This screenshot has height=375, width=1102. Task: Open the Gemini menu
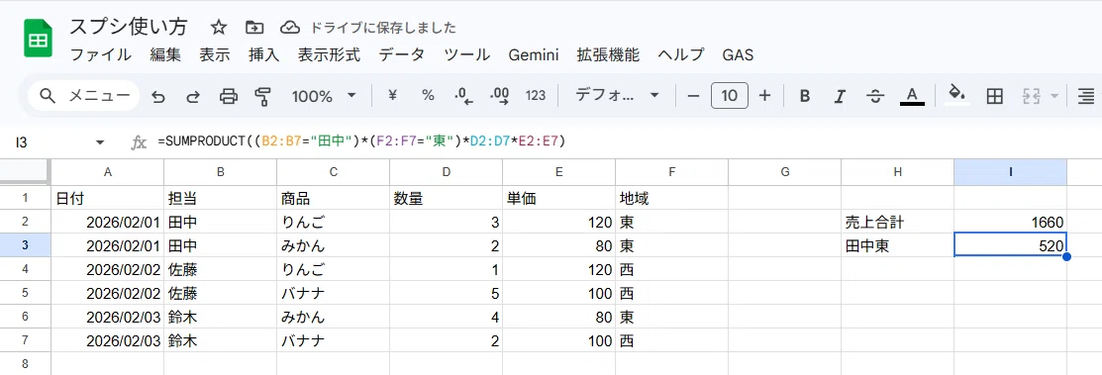(533, 55)
